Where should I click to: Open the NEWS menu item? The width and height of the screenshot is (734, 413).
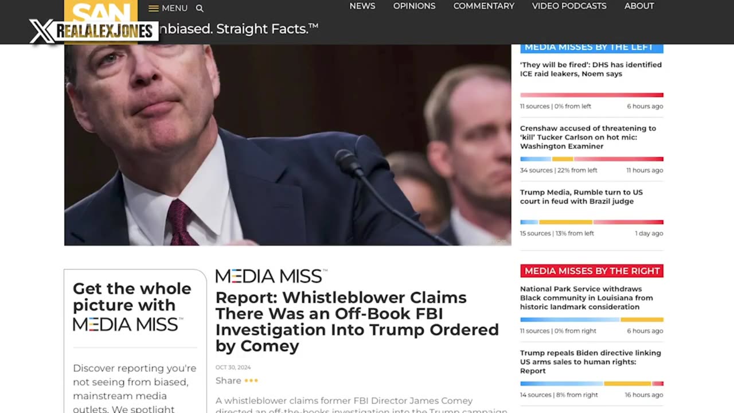pyautogui.click(x=362, y=6)
